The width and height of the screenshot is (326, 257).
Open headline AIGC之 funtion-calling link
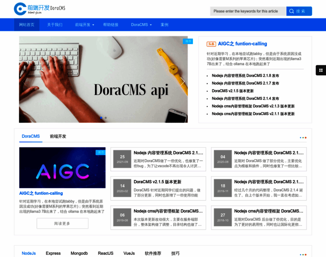coord(242,44)
